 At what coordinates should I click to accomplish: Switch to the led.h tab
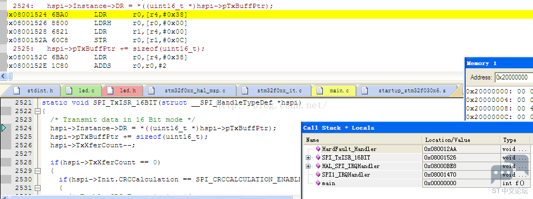point(122,91)
